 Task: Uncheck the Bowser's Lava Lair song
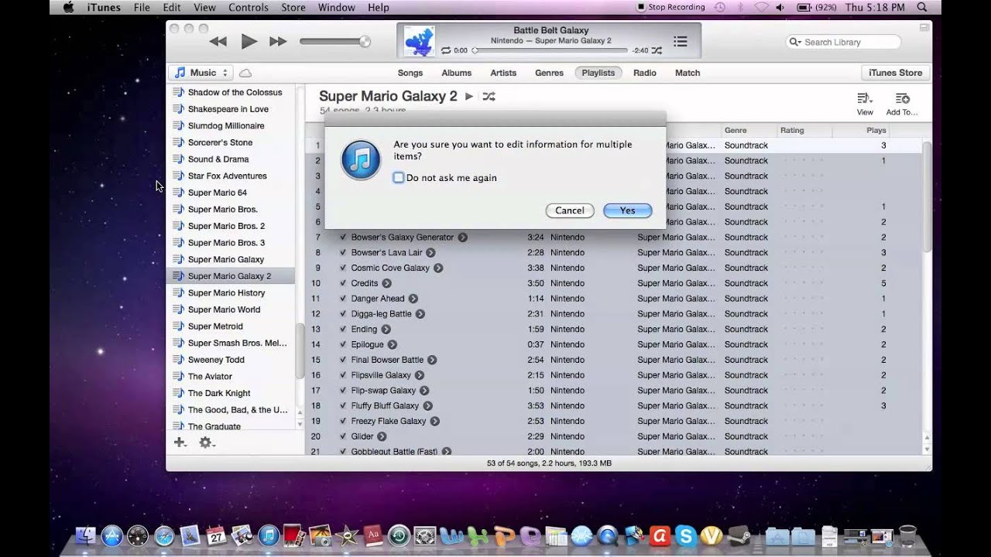[x=343, y=252]
